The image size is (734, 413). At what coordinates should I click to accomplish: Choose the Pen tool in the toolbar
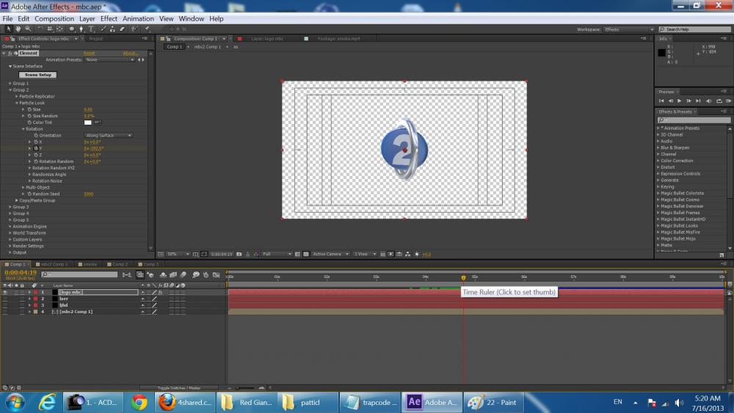click(x=81, y=29)
